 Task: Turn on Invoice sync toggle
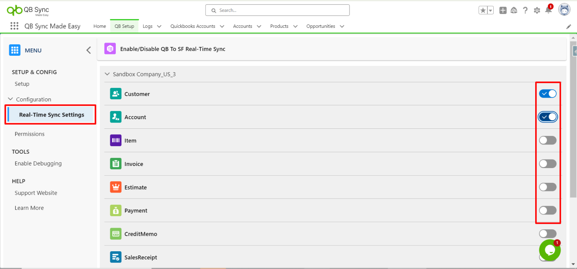coord(547,164)
